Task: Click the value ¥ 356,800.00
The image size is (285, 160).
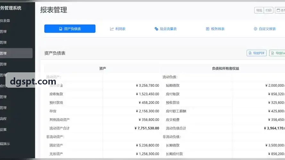Action: [149, 120]
